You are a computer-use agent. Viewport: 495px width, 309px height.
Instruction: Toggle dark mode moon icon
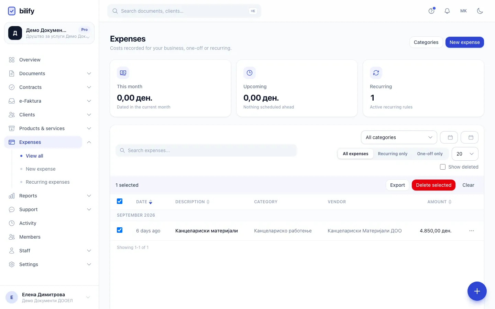tap(480, 11)
